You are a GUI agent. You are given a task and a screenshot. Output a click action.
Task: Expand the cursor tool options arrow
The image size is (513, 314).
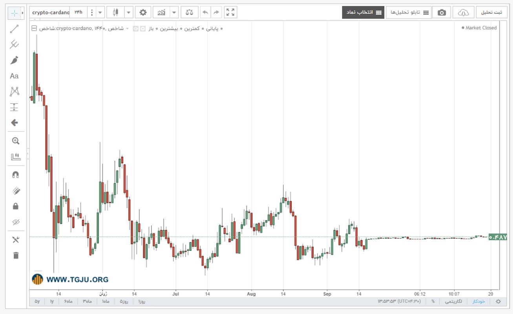pos(23,13)
